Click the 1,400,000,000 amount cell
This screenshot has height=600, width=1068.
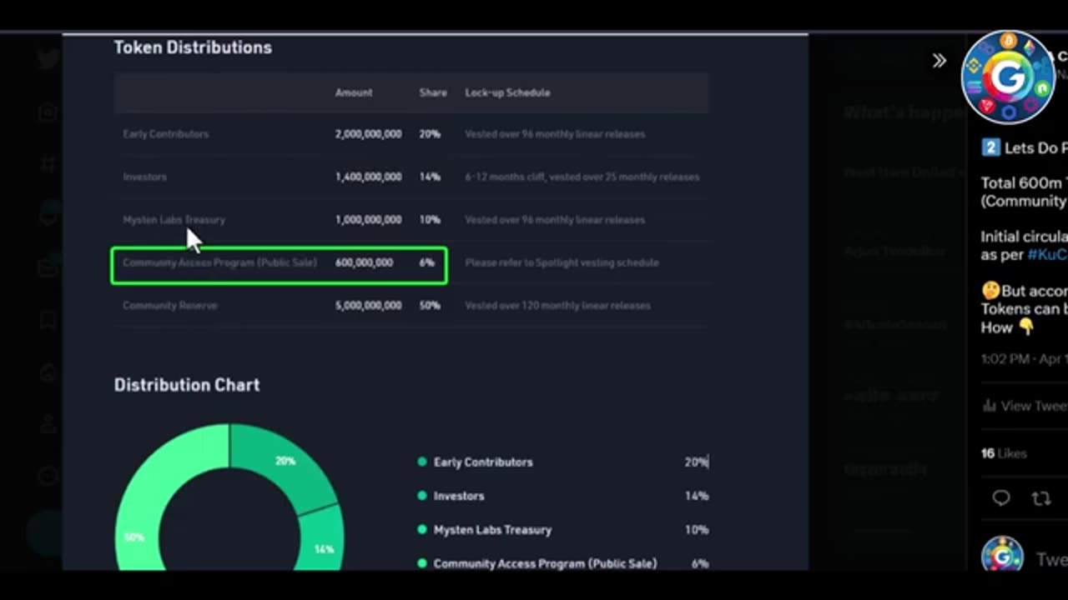click(368, 177)
